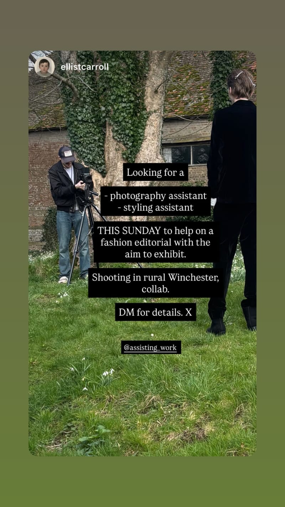The width and height of the screenshot is (285, 507).
Task: Open the ellistcarroll profile avatar
Action: pyautogui.click(x=45, y=67)
